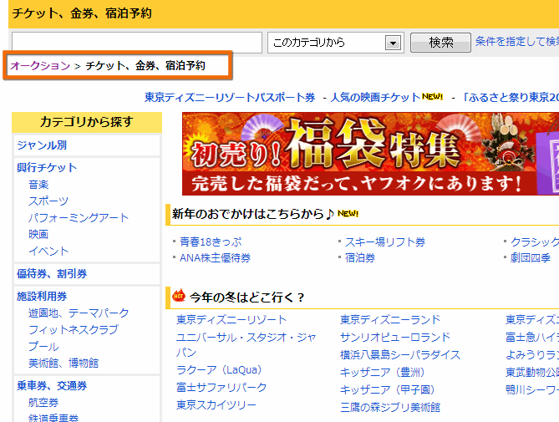559x422 pixels.
Task: Open スキー場リフト券 link
Action: click(385, 242)
